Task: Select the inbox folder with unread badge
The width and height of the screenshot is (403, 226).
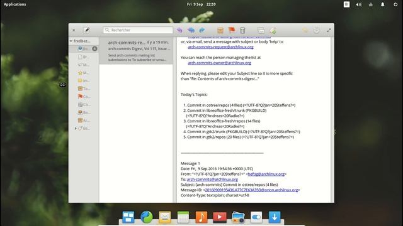Action: 84,48
